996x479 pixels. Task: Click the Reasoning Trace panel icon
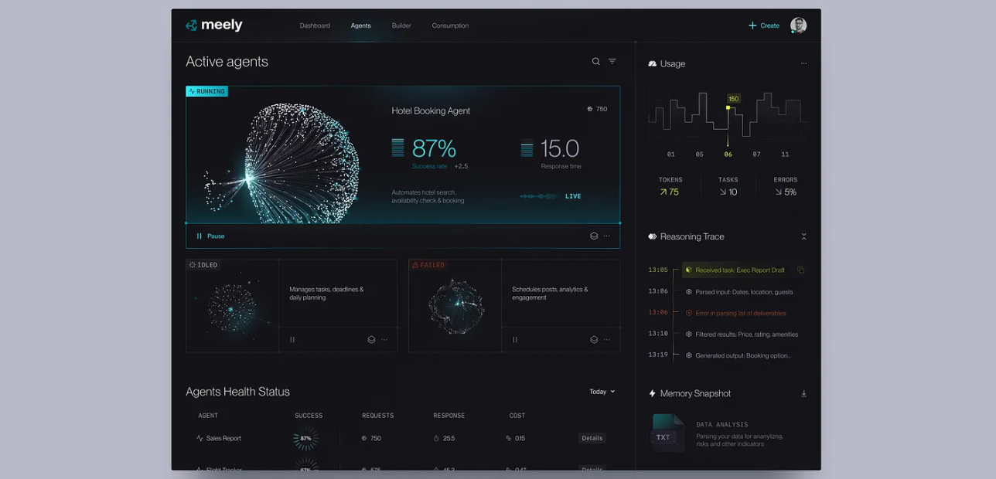652,236
